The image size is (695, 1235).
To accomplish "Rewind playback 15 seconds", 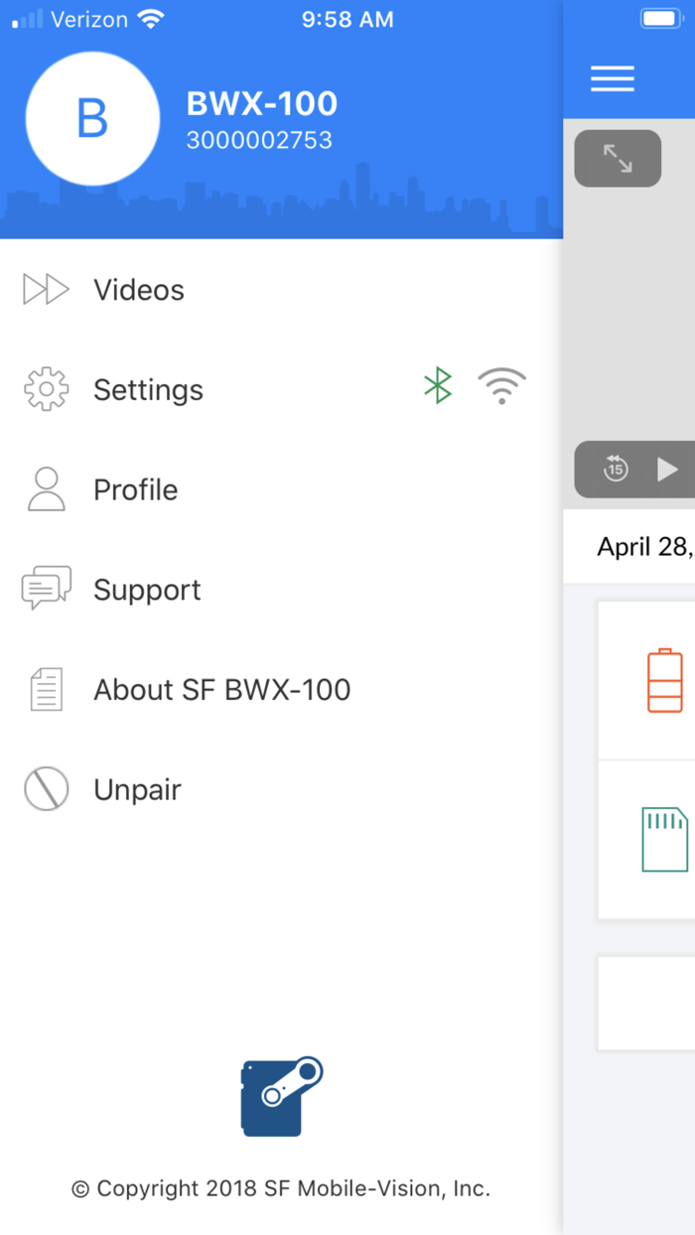I will 616,469.
